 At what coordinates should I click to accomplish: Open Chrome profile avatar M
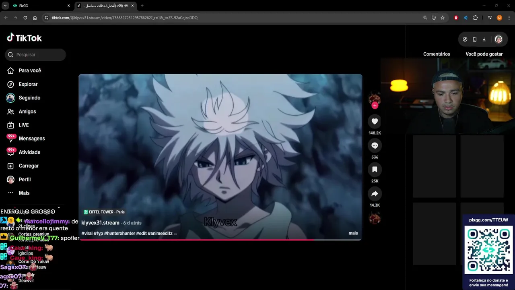tap(499, 18)
